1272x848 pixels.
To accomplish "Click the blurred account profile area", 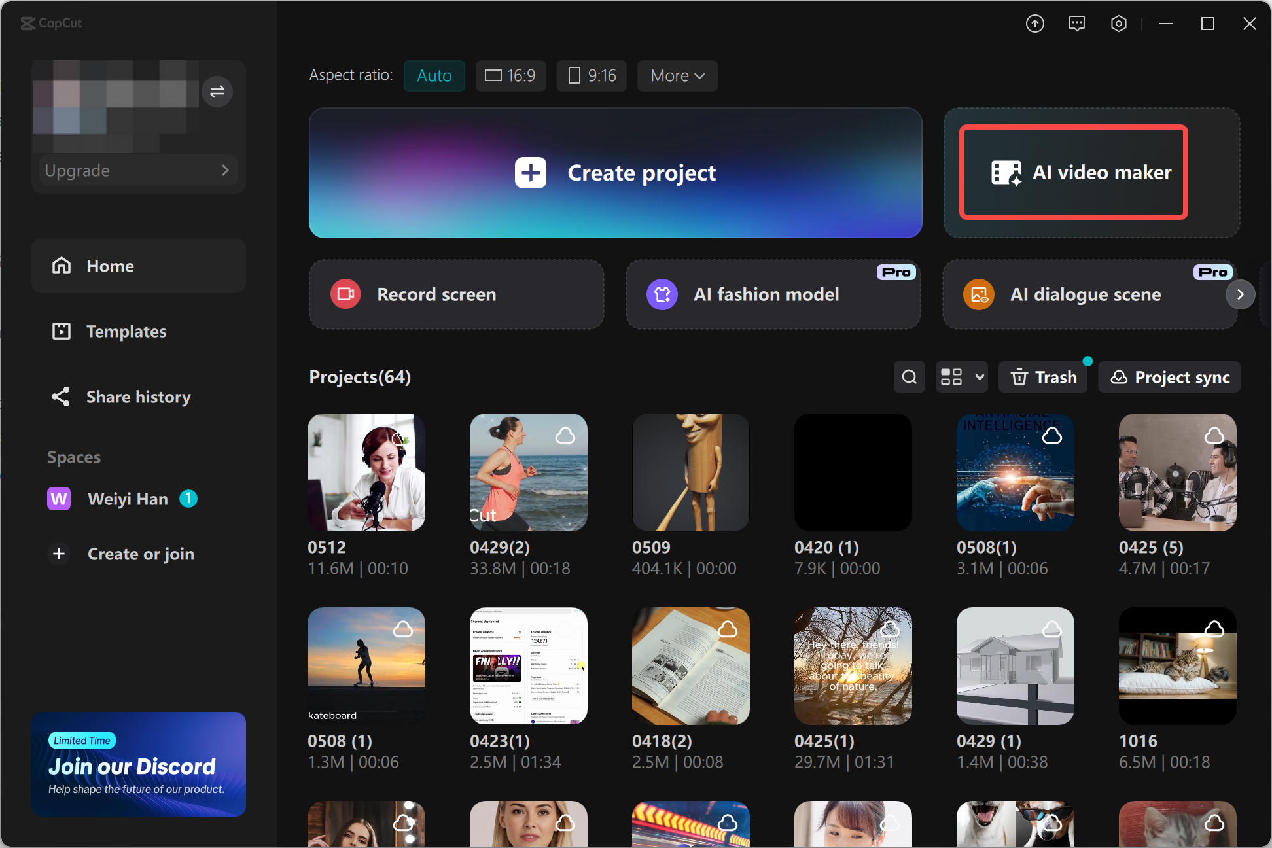I will (x=115, y=107).
